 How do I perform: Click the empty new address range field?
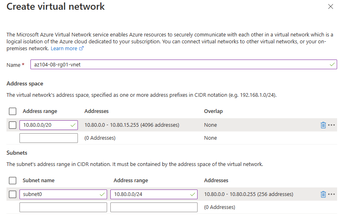[49, 138]
